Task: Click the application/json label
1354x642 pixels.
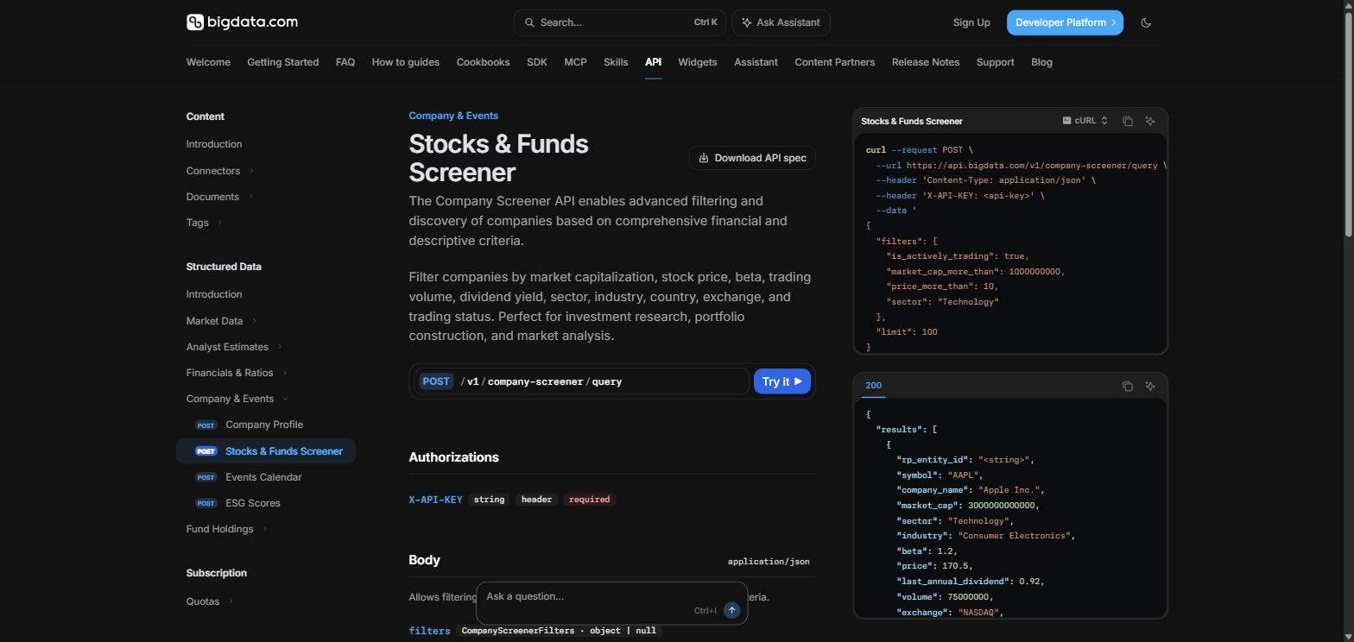Action: tap(769, 562)
